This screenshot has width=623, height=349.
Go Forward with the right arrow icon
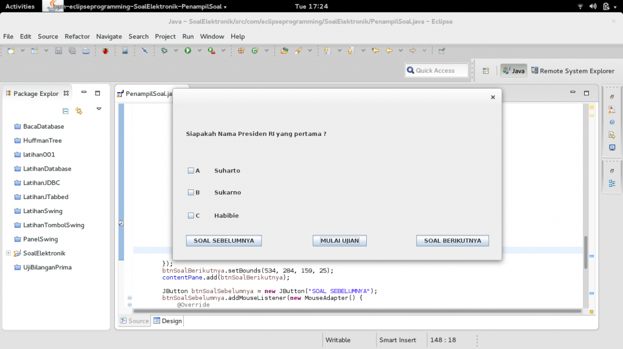coord(413,50)
